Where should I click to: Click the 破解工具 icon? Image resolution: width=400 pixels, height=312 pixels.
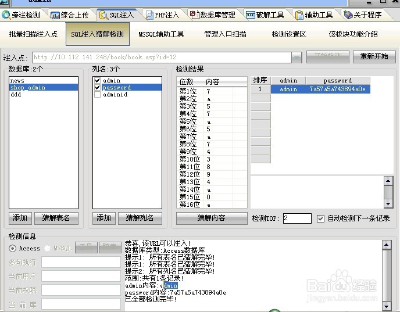tap(250, 15)
